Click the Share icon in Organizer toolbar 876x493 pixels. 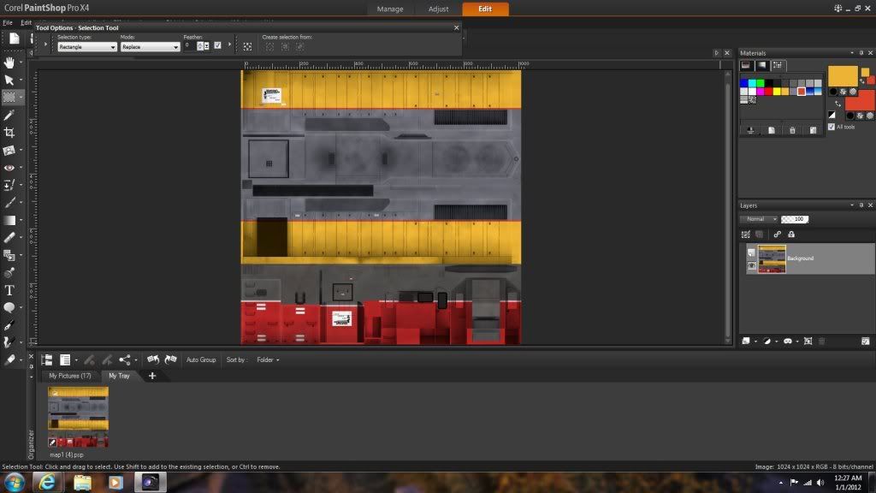(x=125, y=360)
